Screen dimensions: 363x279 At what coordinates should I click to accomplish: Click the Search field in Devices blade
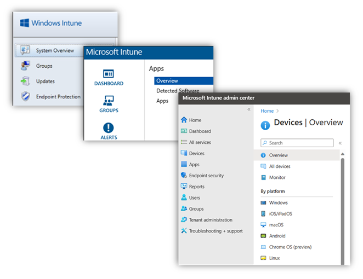(x=297, y=143)
